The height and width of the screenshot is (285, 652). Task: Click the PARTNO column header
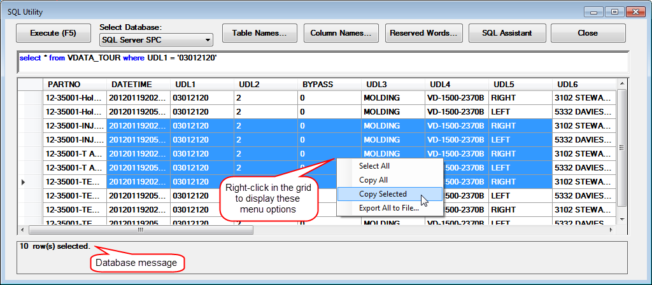click(64, 85)
